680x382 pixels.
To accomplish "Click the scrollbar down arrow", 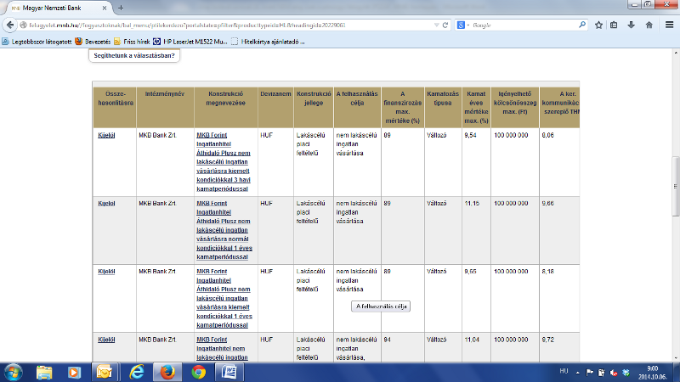I will click(676, 358).
